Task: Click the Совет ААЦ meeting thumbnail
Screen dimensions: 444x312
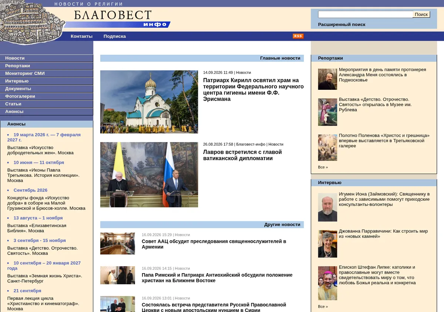Action: point(118,243)
